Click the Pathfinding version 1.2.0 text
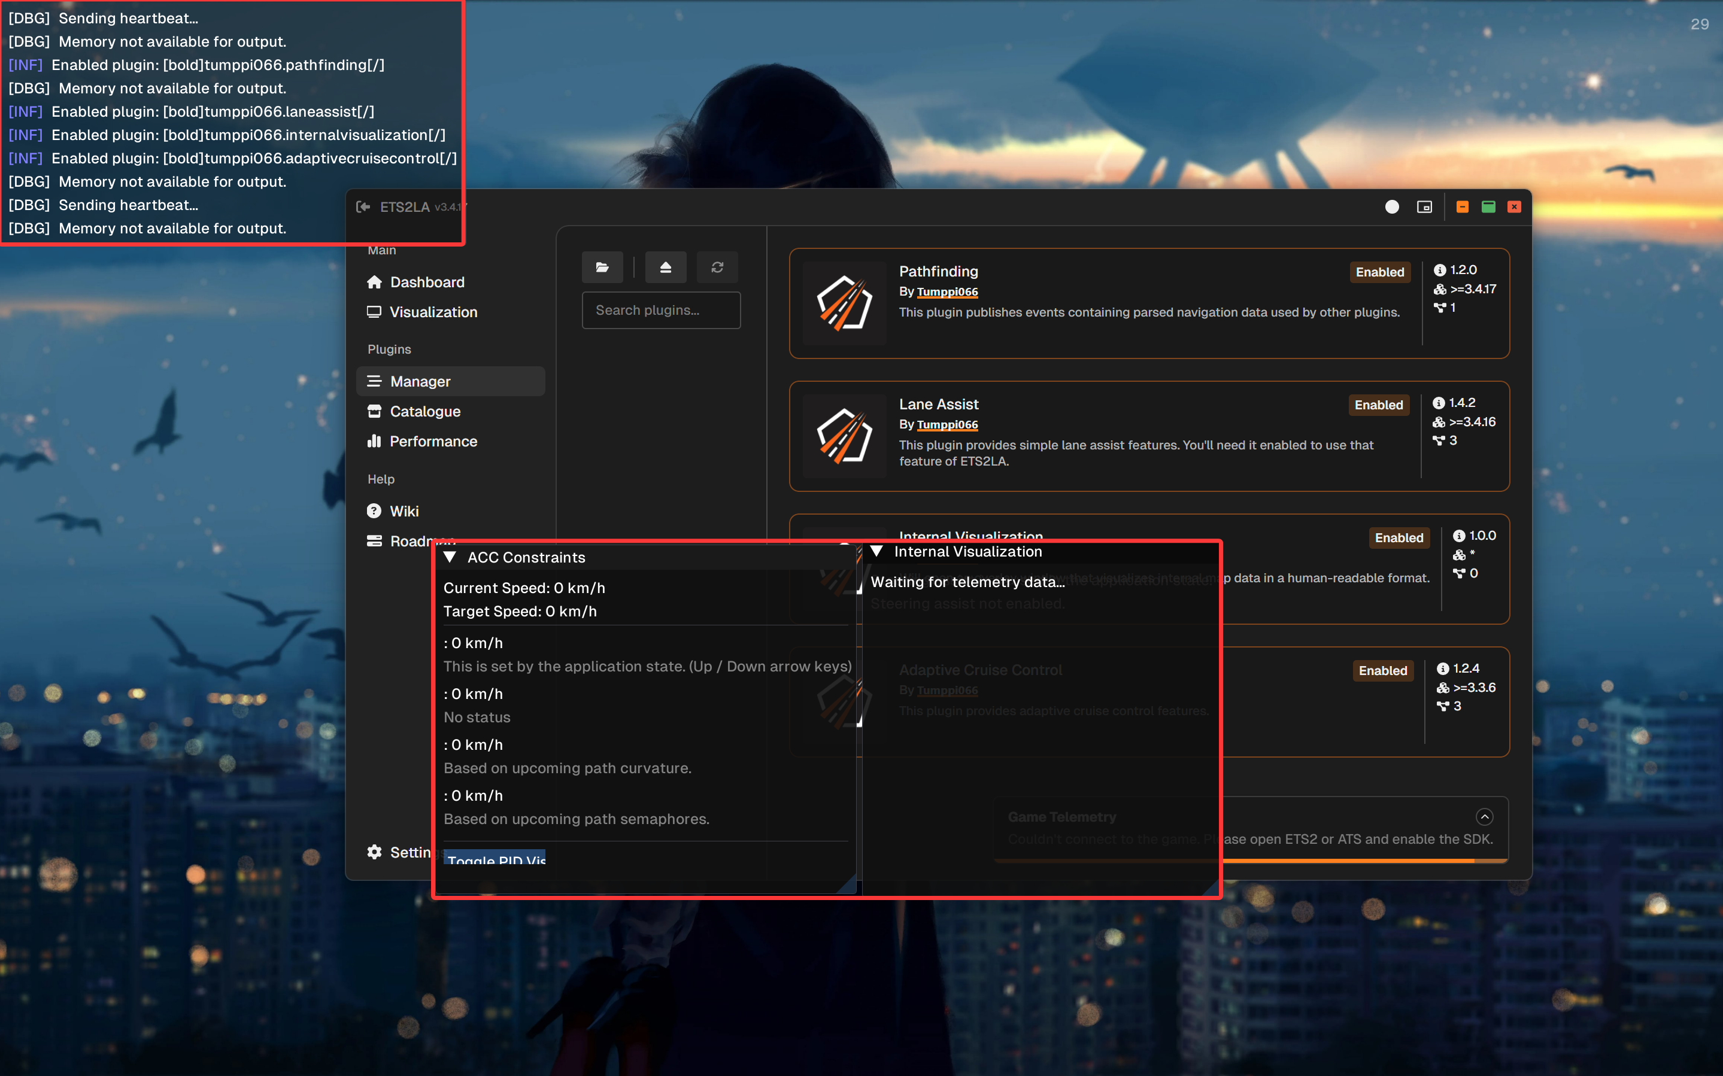The width and height of the screenshot is (1723, 1076). click(x=1463, y=270)
